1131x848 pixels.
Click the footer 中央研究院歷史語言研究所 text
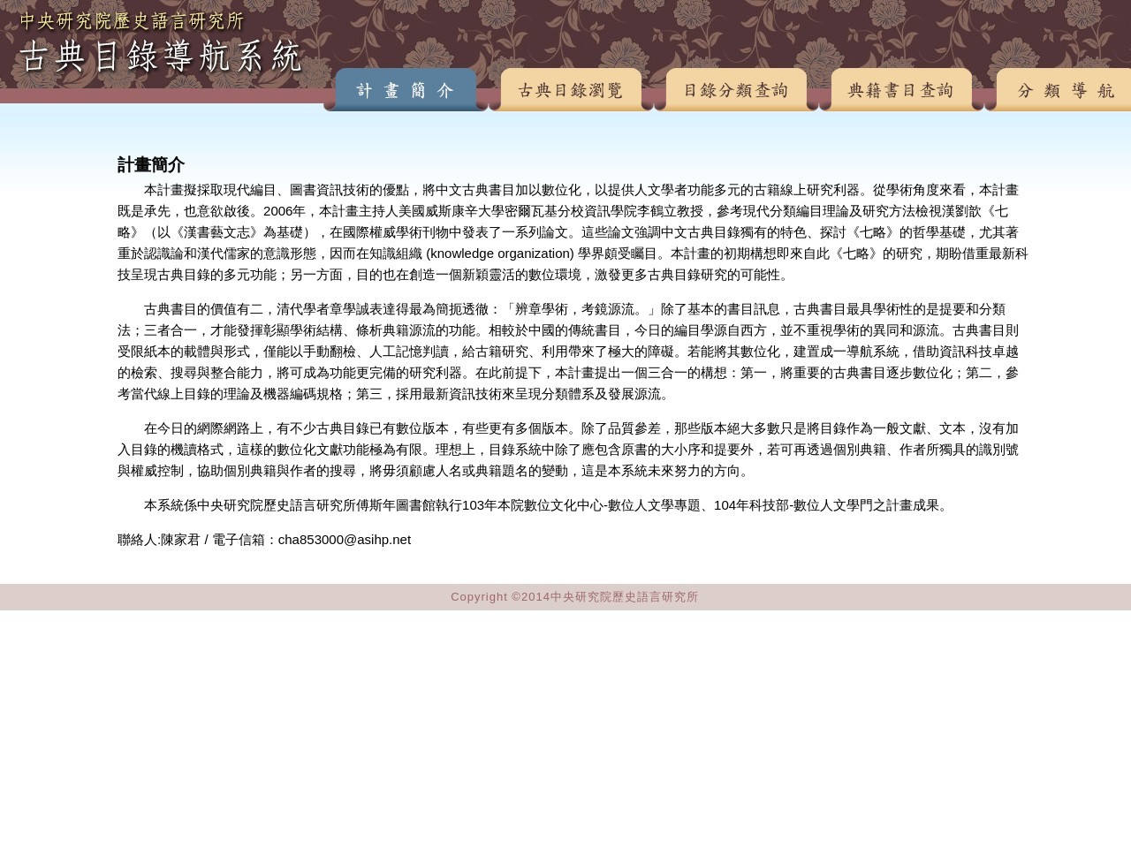pos(624,596)
